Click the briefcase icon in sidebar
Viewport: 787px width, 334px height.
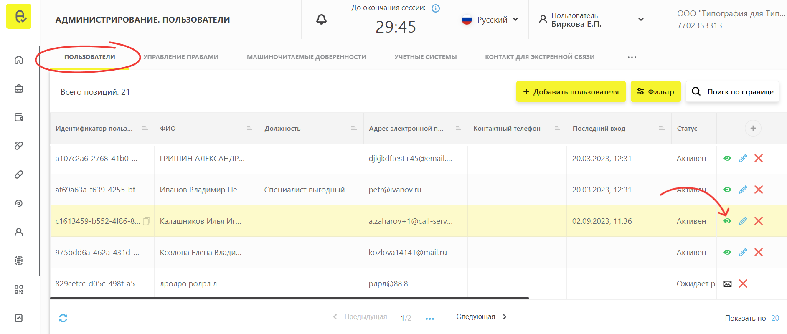(x=19, y=89)
